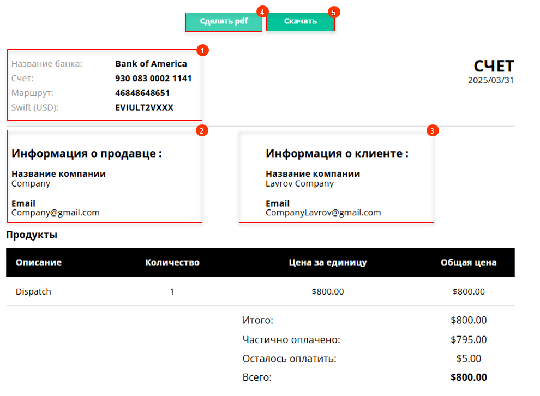Viewport: 540px width, 396px height.
Task: Click the Количество column header
Action: [172, 262]
